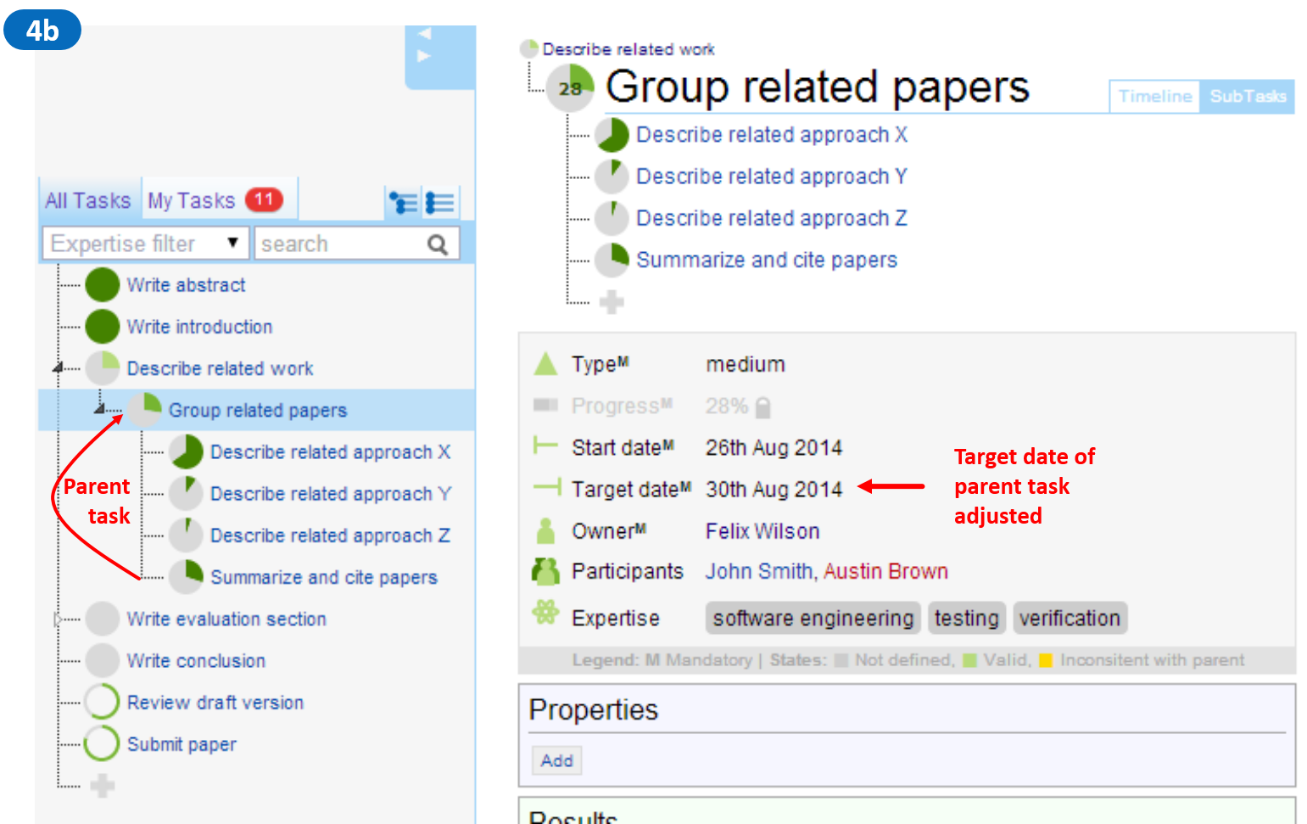The height and width of the screenshot is (824, 1307).
Task: Switch to the Timeline view
Action: click(x=1154, y=97)
